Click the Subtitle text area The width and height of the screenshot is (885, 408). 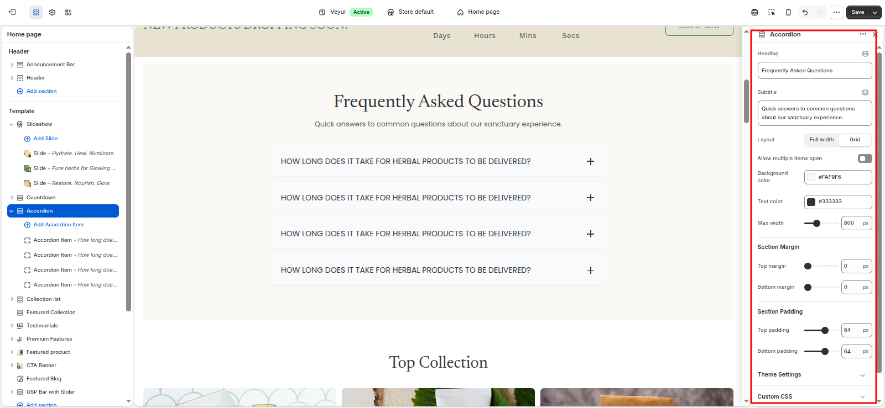tap(814, 113)
